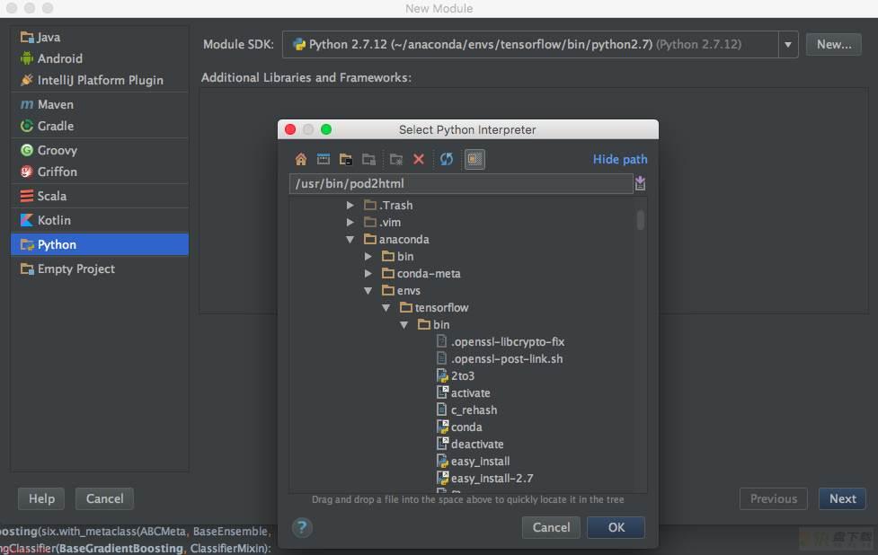Focus the interpreter path text field
The width and height of the screenshot is (878, 555).
tap(461, 183)
